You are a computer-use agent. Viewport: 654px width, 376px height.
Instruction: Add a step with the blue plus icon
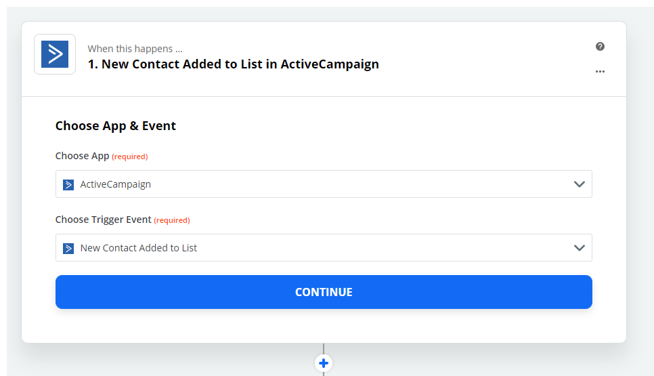[x=323, y=363]
